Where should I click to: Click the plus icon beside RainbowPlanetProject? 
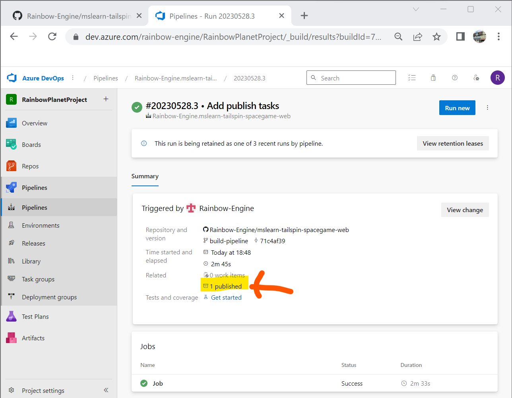(106, 99)
